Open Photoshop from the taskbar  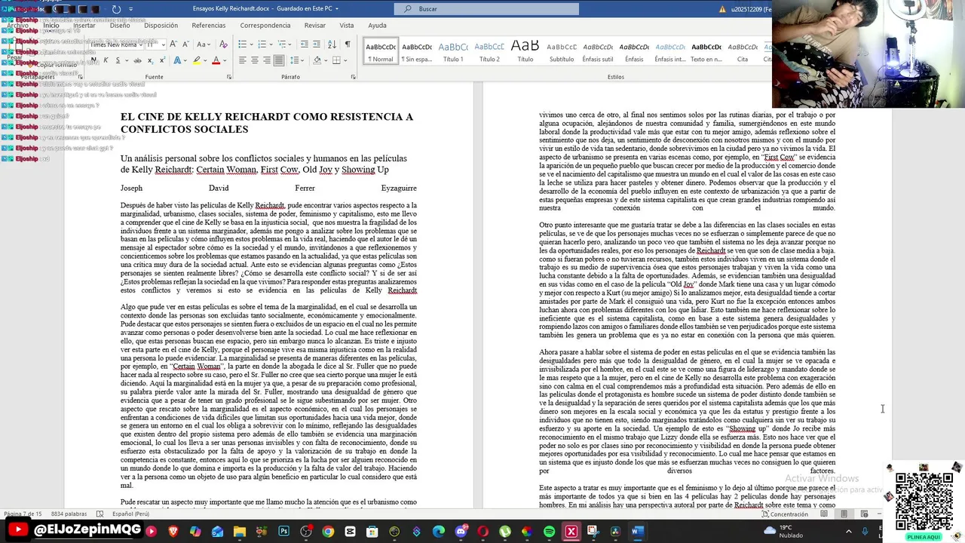pos(283,532)
